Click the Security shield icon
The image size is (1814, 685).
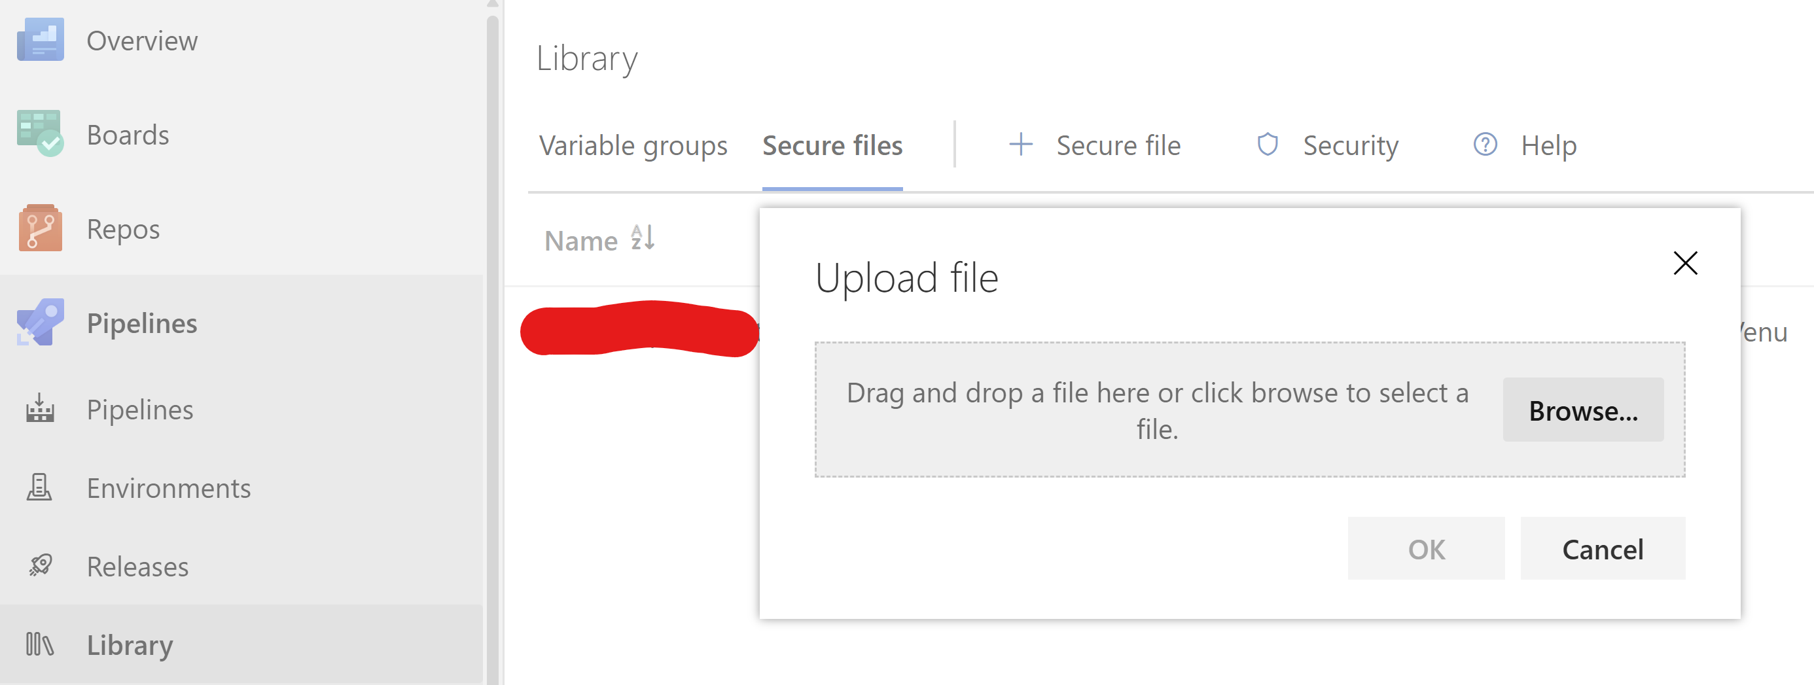[1267, 145]
